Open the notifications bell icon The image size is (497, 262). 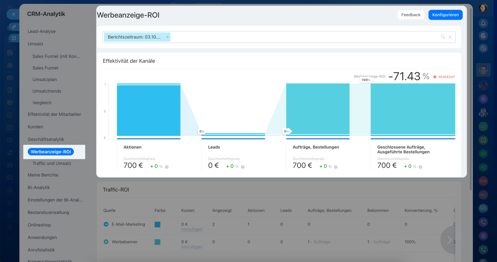point(483,23)
